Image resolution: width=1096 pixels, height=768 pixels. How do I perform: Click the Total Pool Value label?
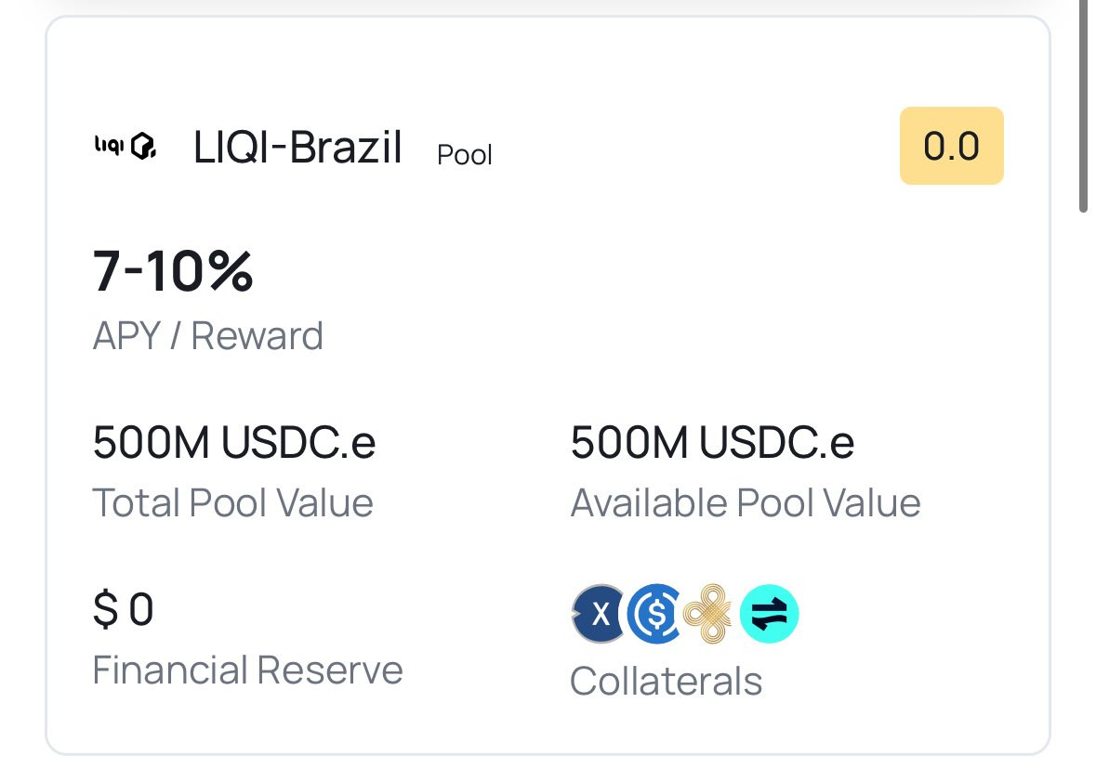(232, 502)
